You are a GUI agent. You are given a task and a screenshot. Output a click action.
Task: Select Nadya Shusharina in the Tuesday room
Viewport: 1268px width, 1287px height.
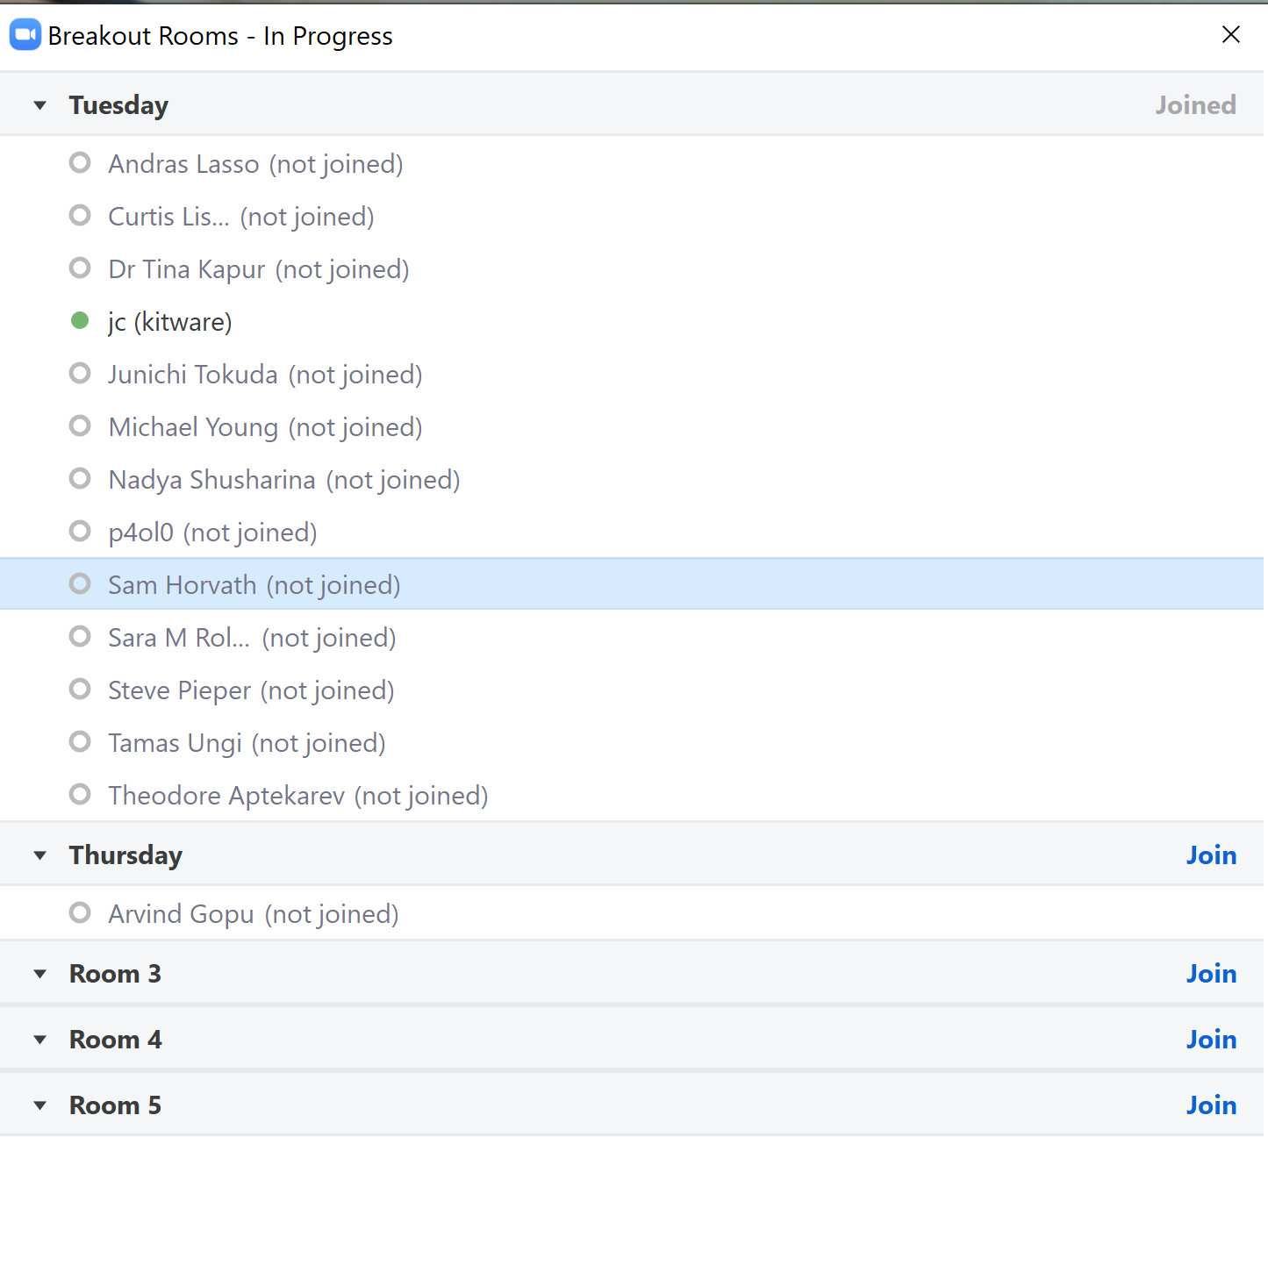211,480
